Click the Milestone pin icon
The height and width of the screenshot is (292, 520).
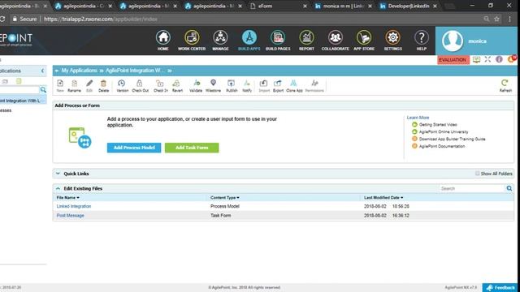[213, 83]
